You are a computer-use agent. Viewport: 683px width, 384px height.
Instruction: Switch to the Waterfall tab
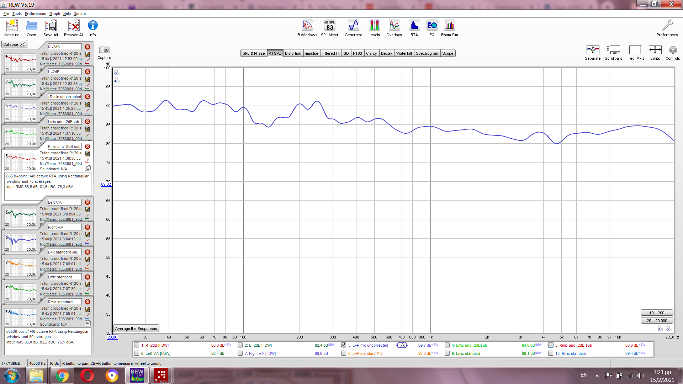click(x=404, y=53)
